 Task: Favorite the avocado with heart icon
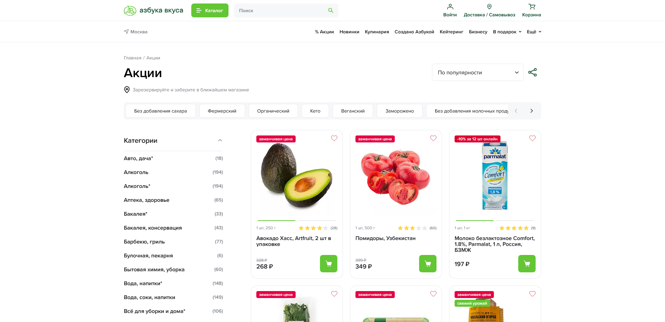(x=334, y=138)
